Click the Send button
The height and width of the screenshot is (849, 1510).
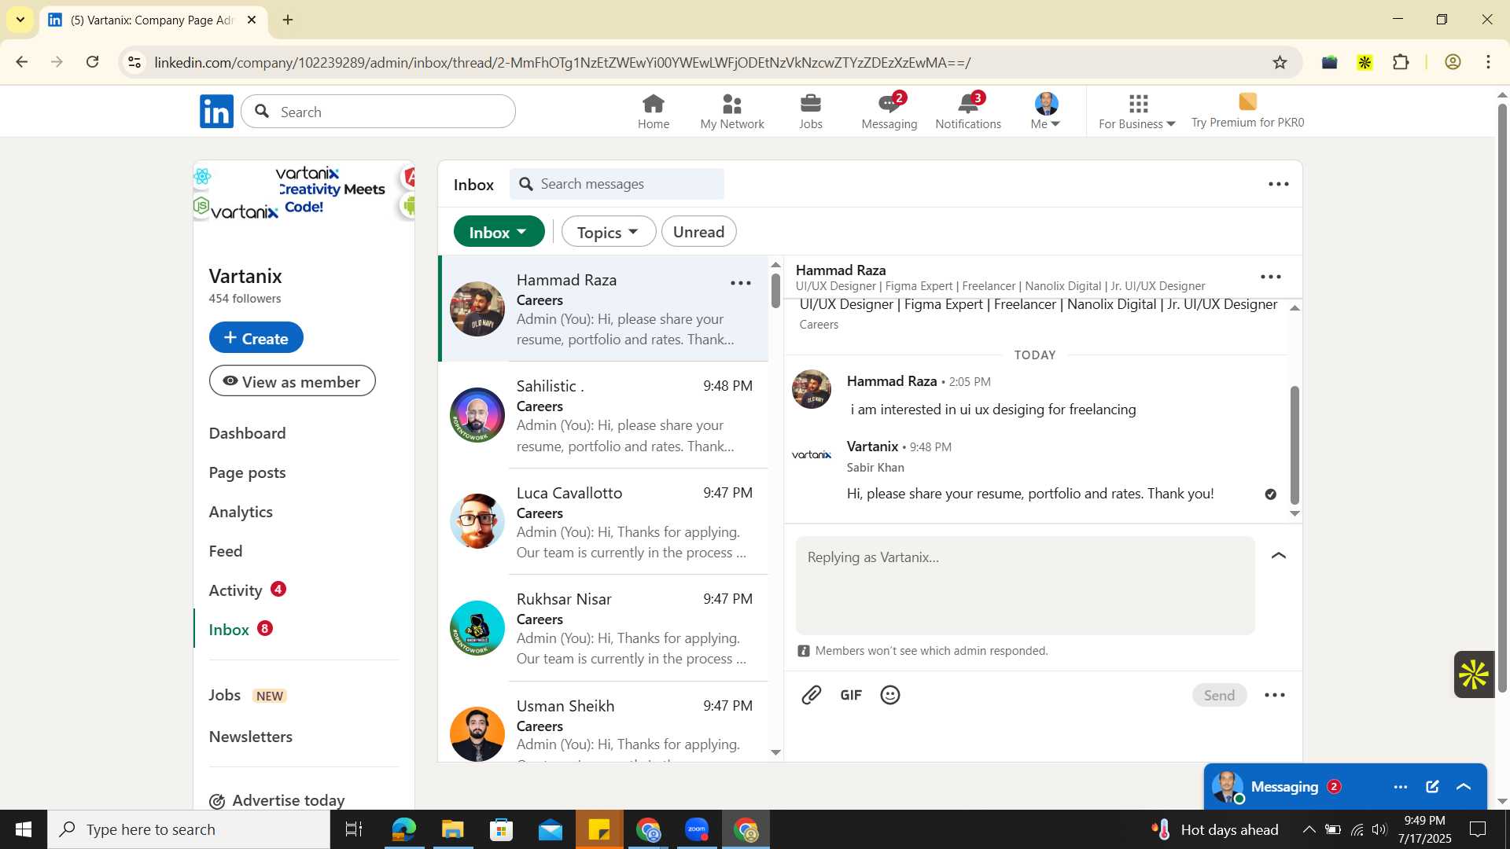(1219, 695)
